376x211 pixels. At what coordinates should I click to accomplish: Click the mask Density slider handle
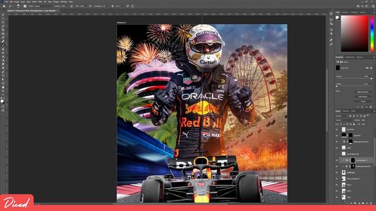click(371, 79)
